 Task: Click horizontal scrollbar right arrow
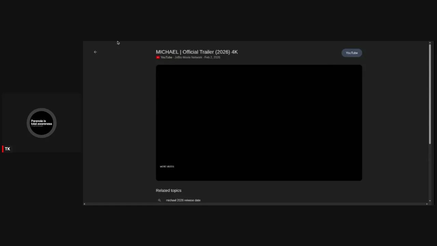click(x=427, y=204)
